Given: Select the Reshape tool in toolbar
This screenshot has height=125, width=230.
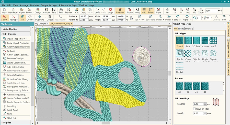Looking at the screenshot, I should (x=14, y=18).
